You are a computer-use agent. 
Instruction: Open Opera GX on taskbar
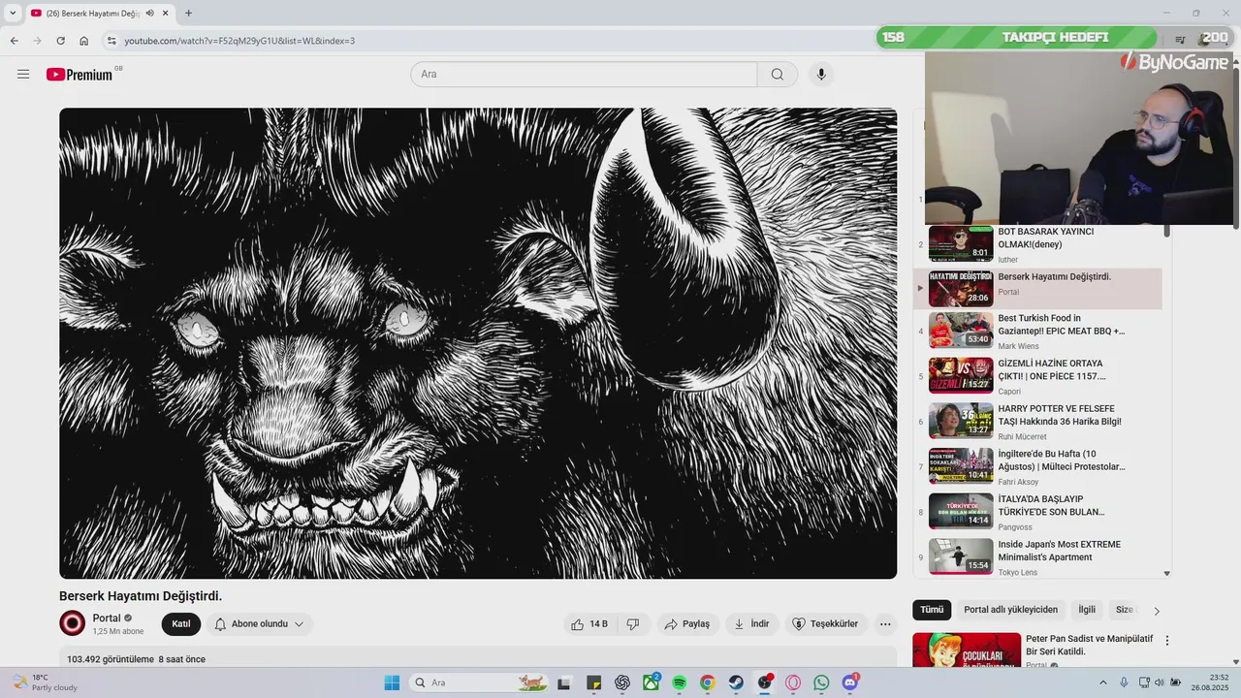pyautogui.click(x=793, y=682)
